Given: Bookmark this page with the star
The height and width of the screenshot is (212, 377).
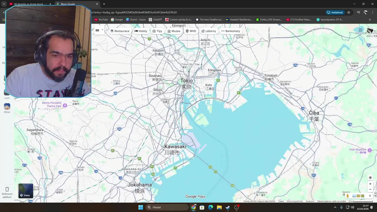Looking at the screenshot, I should tap(349, 12).
